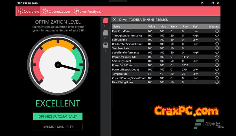Switch to the Optimization tab
236x136 pixels.
click(56, 11)
